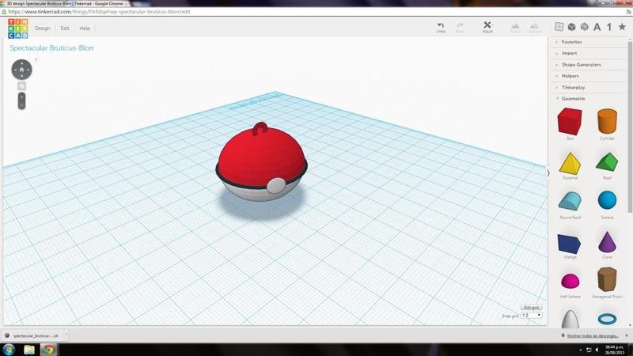Pick the teal Round Roof shape
Screen dimensions: 633x356
[570, 202]
